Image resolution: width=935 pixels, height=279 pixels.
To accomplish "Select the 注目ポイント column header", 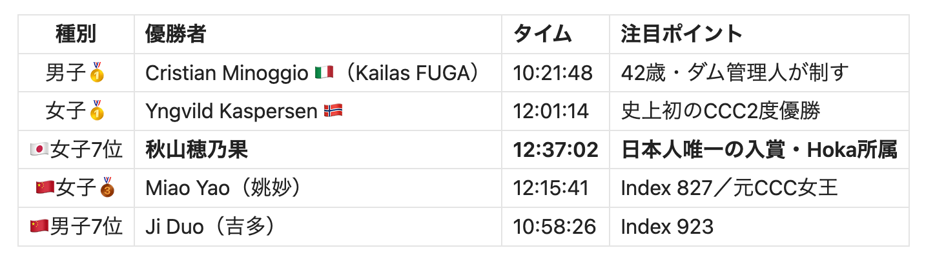I will tap(682, 34).
